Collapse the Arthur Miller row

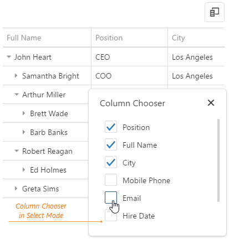[x=17, y=95]
